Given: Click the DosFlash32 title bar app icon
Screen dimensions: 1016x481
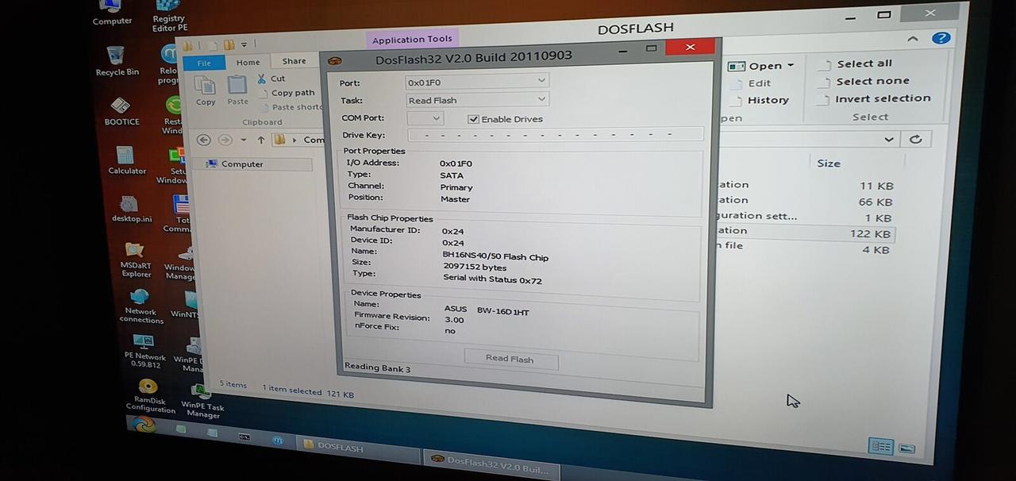Looking at the screenshot, I should (x=335, y=60).
